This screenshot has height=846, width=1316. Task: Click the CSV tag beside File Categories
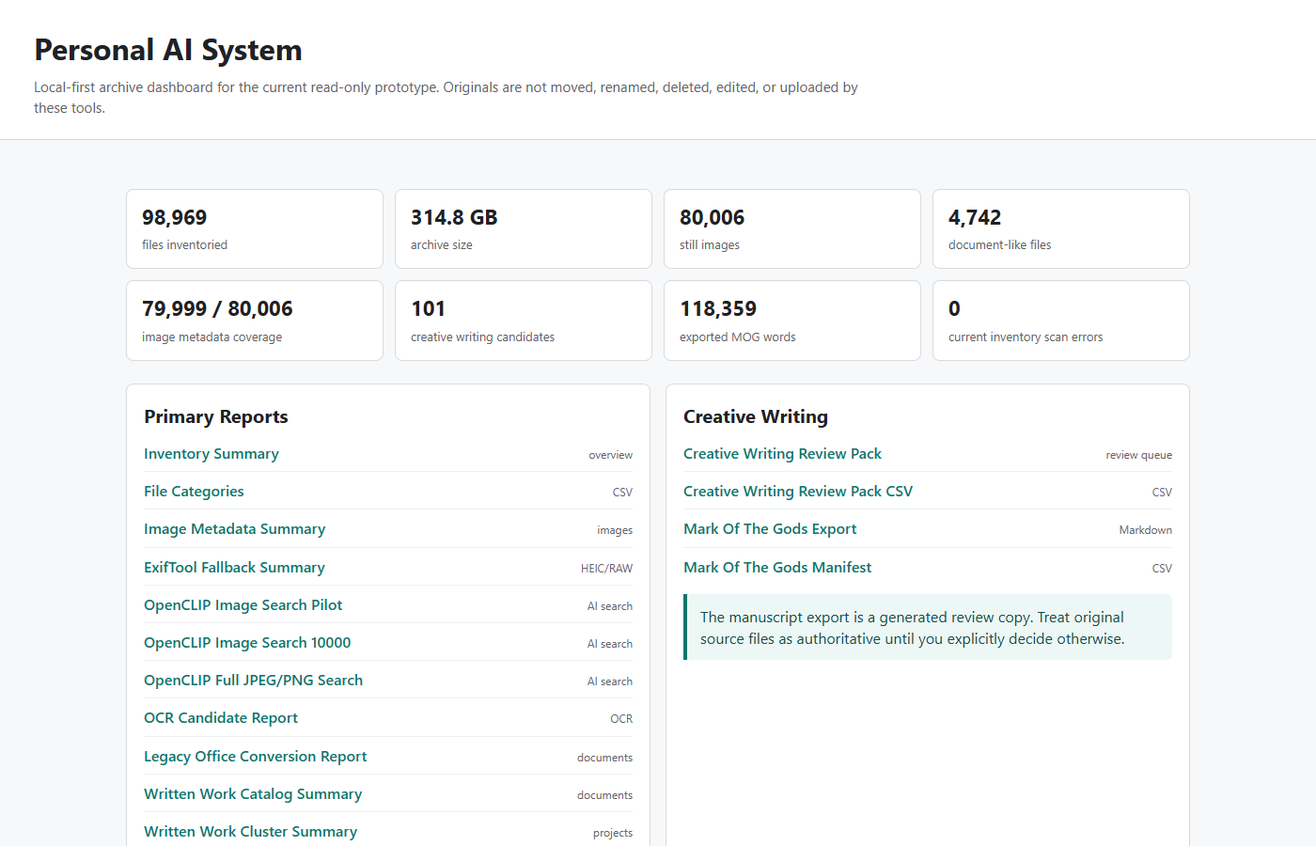point(622,493)
